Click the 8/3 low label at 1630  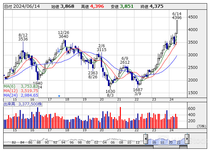[x=110, y=93]
